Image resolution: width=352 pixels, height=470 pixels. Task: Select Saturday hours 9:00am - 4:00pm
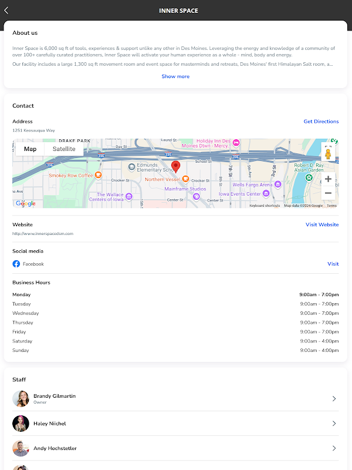319,341
